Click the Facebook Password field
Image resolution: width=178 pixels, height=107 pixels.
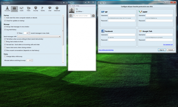click(122, 40)
